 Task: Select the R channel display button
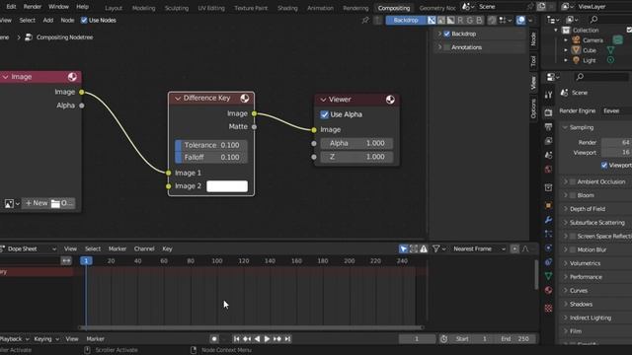point(460,20)
